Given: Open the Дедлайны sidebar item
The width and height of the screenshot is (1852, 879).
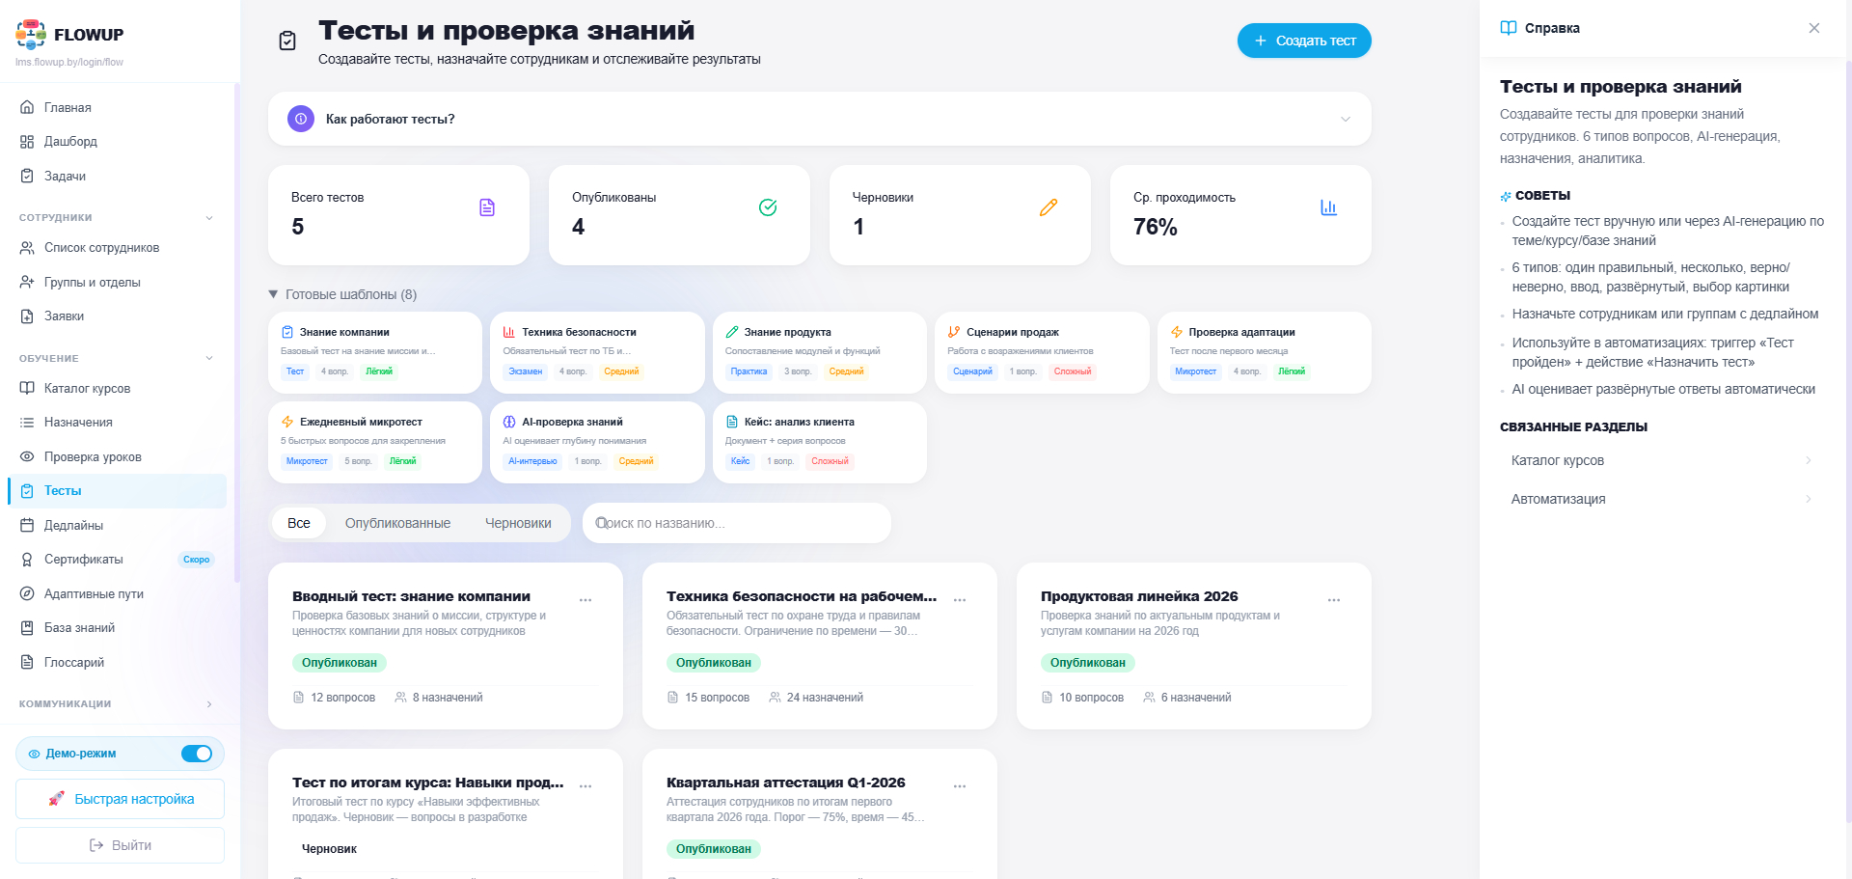Looking at the screenshot, I should click(118, 525).
